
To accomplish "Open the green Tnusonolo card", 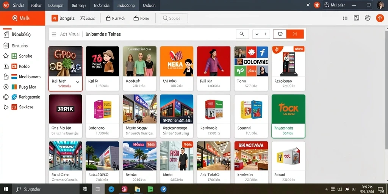I will pyautogui.click(x=288, y=116).
